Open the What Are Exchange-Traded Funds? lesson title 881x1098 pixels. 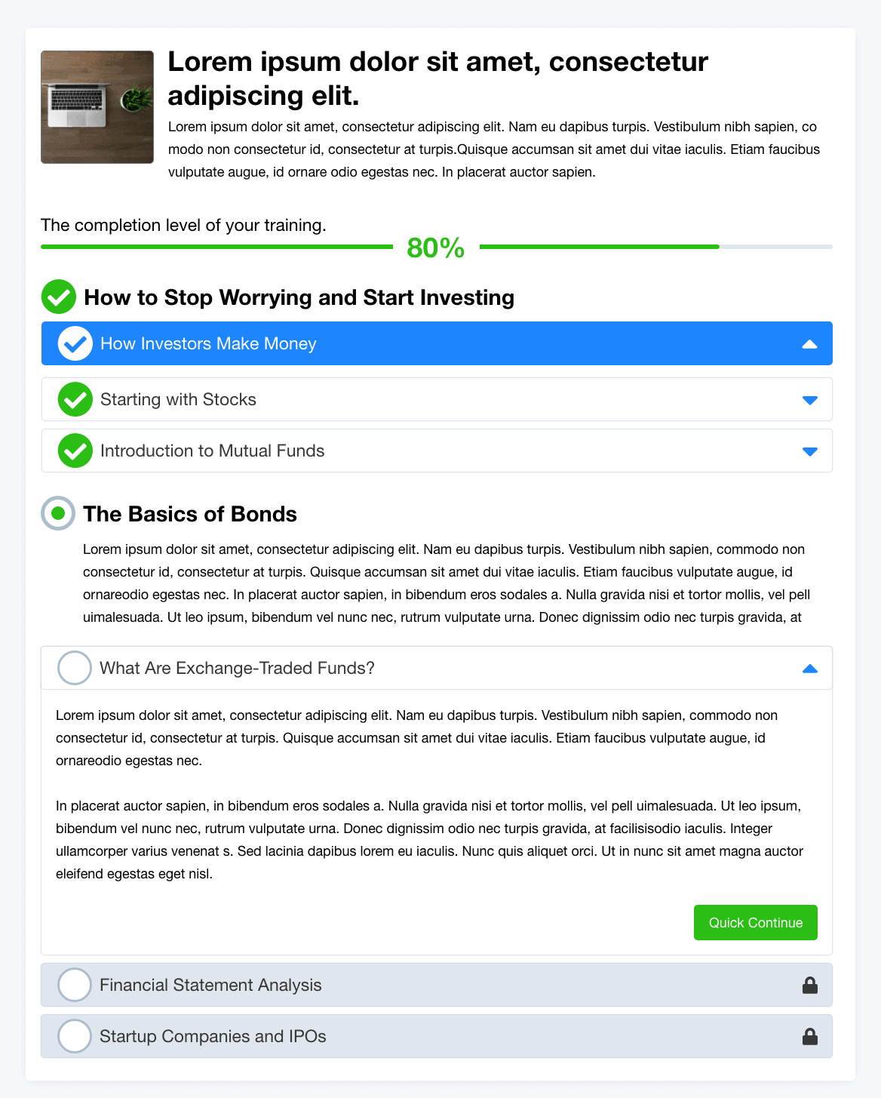238,669
